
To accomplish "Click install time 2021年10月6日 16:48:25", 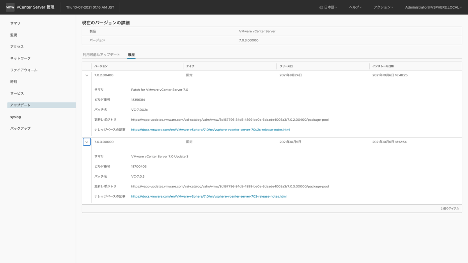I will coord(390,75).
